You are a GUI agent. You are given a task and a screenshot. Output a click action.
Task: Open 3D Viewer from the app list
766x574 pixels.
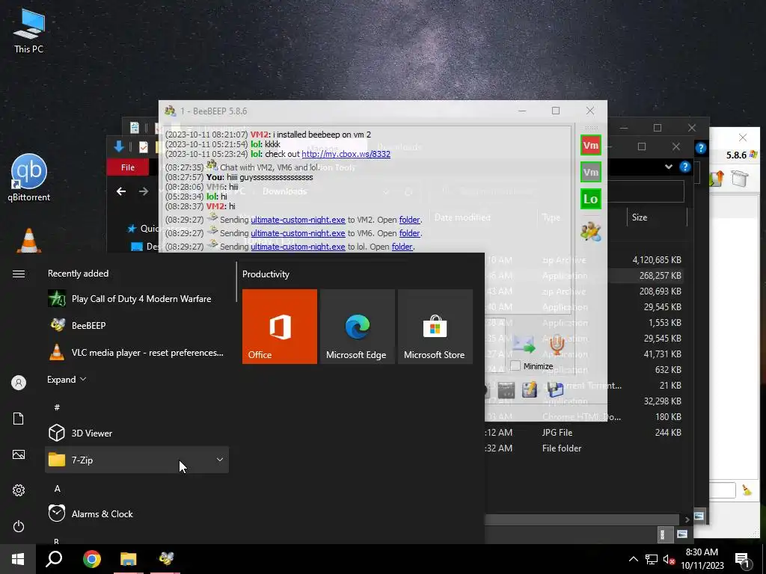pyautogui.click(x=137, y=433)
